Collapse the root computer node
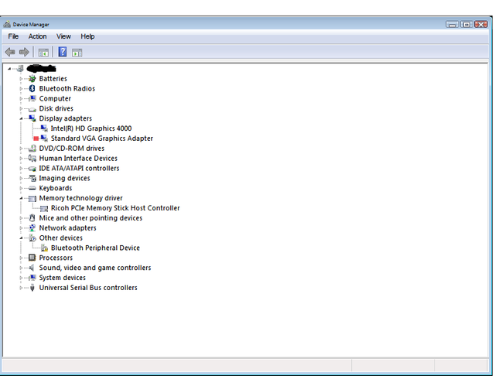This screenshot has height=376, width=495. point(9,69)
